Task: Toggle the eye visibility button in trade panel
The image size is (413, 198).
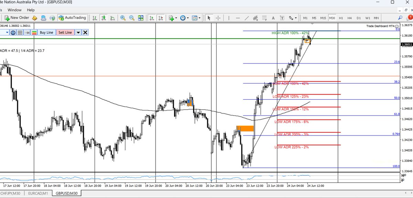Action: tap(13, 32)
